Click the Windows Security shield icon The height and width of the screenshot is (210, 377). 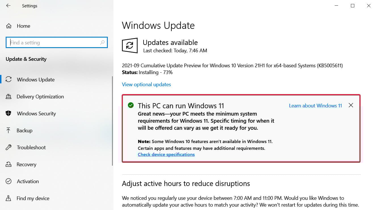9,113
